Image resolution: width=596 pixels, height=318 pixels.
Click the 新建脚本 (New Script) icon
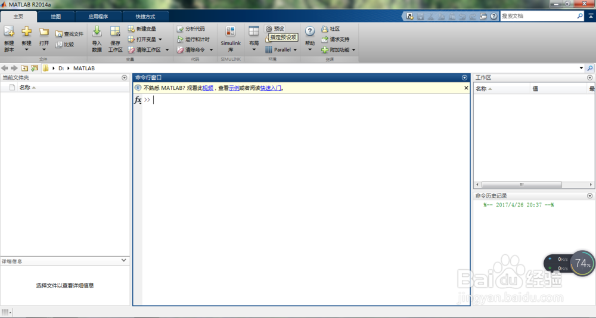(x=9, y=32)
